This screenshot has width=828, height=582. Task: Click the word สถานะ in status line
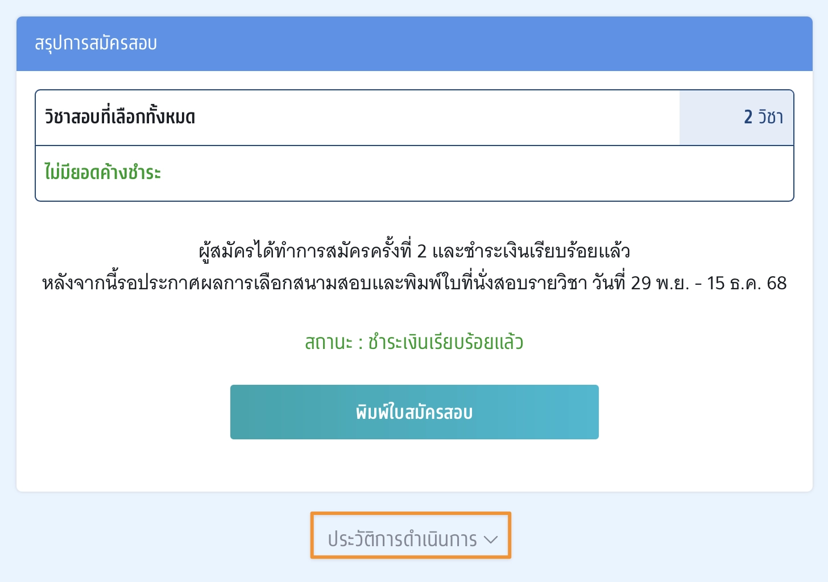pos(329,342)
